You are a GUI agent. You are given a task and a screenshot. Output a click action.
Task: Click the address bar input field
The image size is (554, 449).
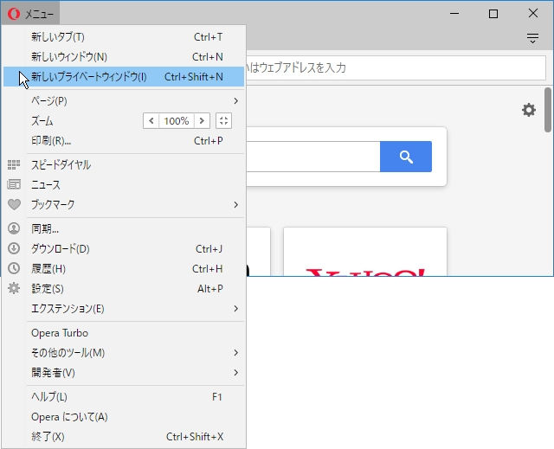click(x=396, y=67)
